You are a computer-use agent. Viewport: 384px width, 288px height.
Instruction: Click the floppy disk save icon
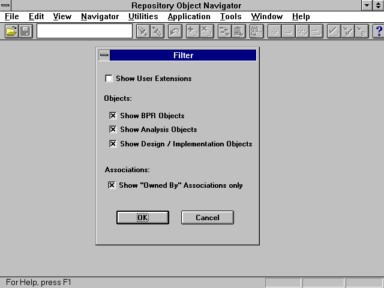[x=26, y=31]
